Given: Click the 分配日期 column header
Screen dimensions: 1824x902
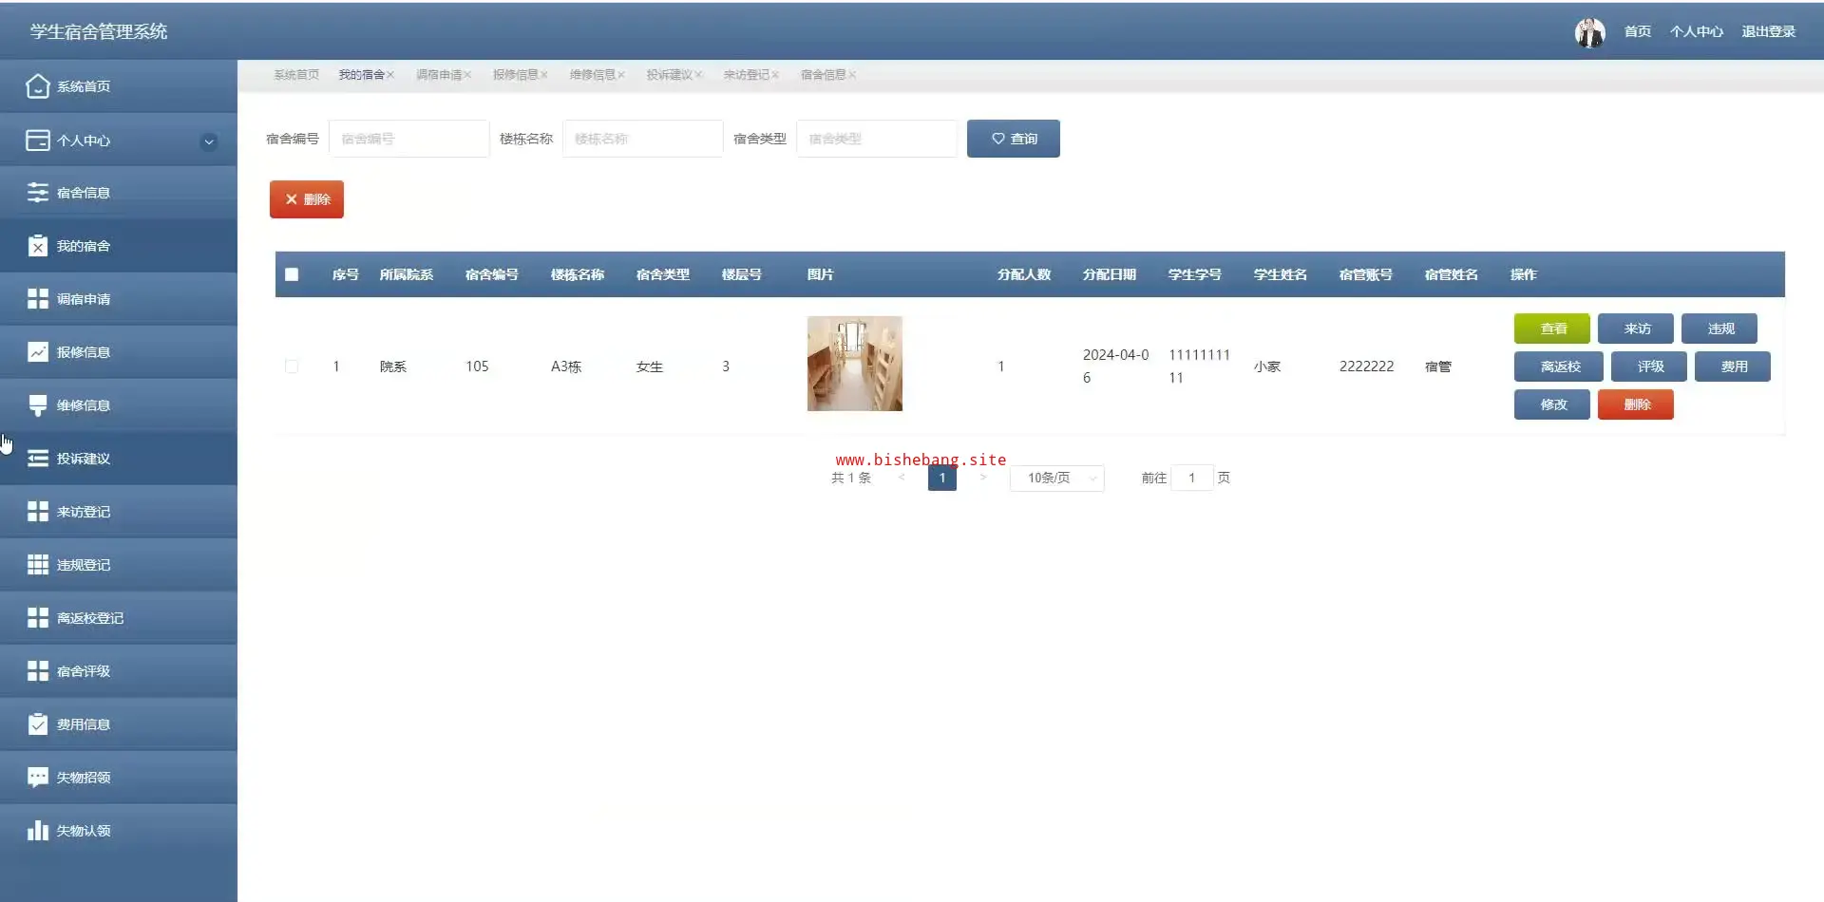Looking at the screenshot, I should 1110,274.
